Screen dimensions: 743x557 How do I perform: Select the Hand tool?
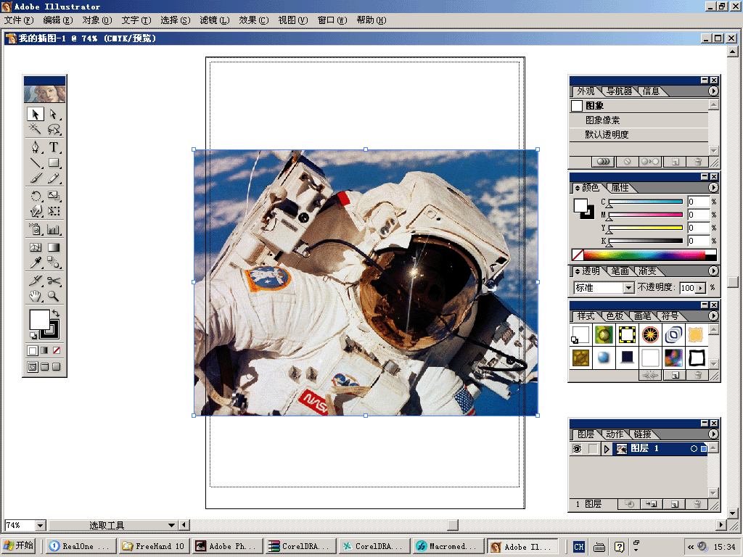click(35, 297)
